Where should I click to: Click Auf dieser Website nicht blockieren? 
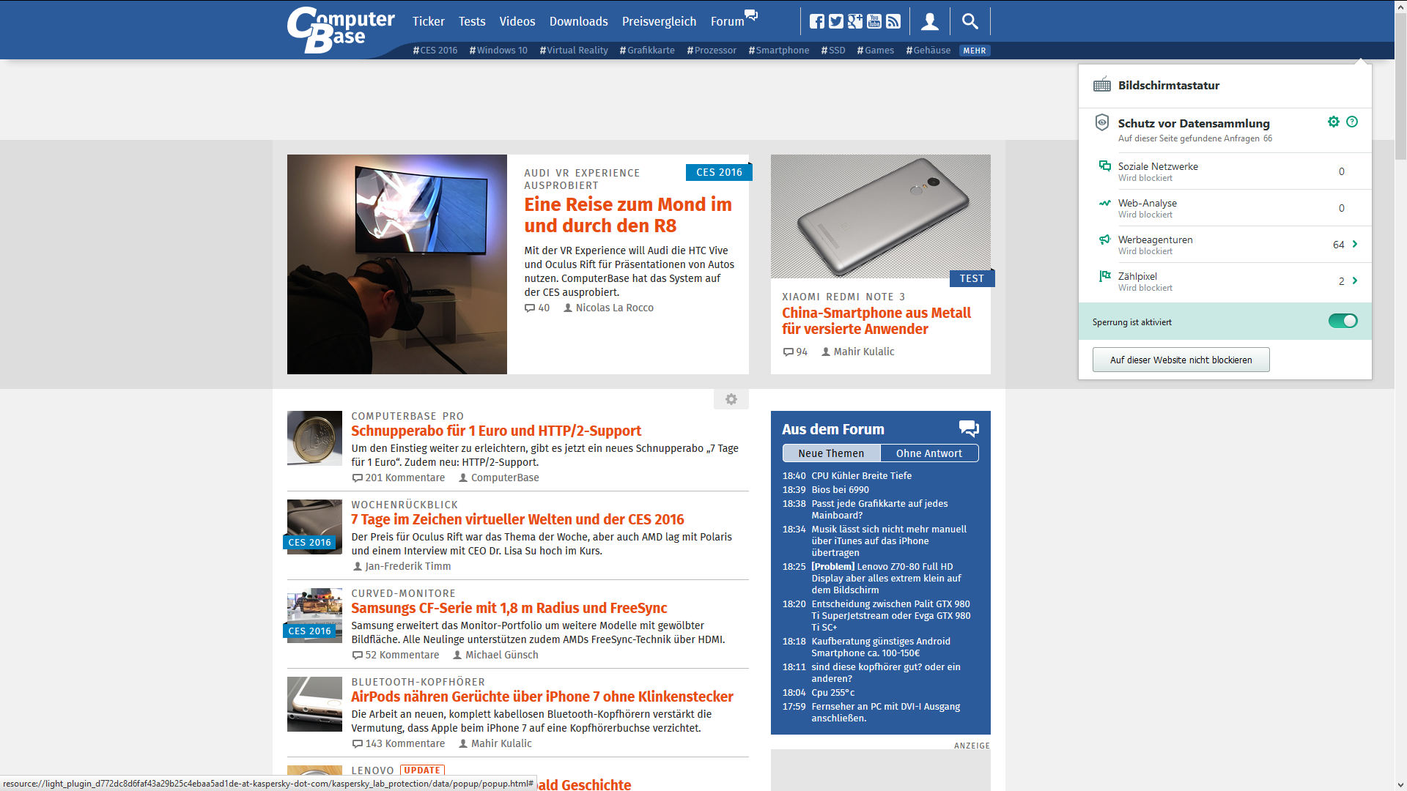[1181, 360]
